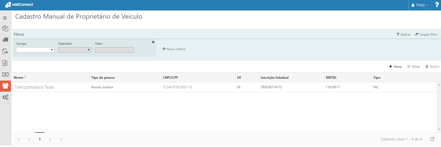Go to previous page in pager
The width and height of the screenshot is (441, 147).
[29, 139]
